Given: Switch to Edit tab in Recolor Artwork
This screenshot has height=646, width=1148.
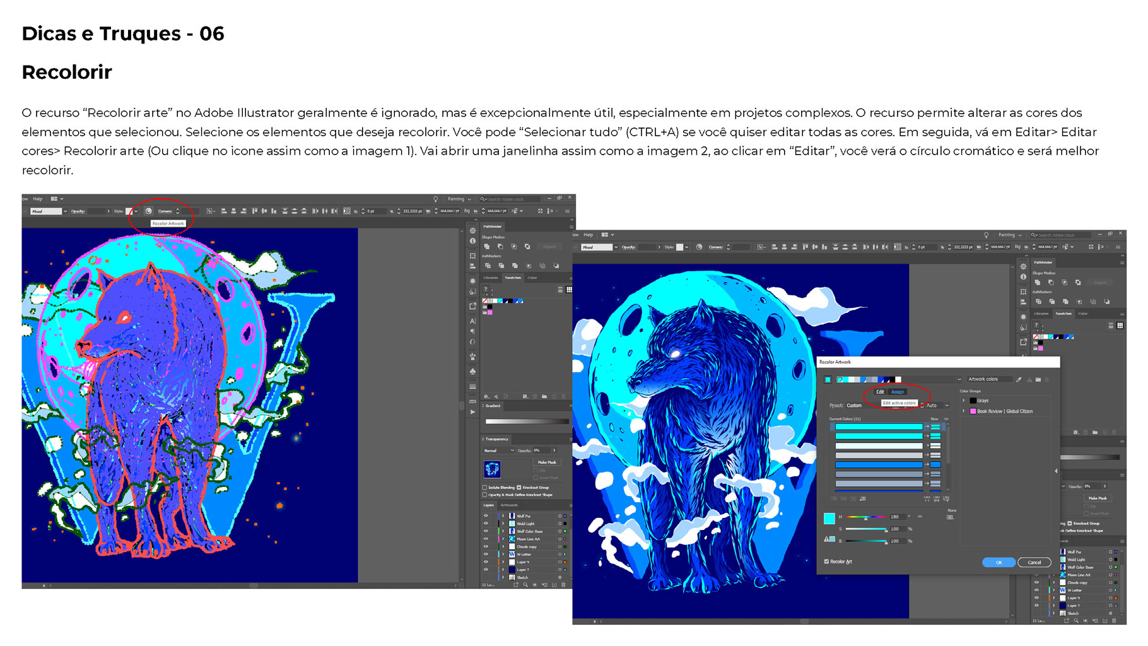Looking at the screenshot, I should point(880,392).
